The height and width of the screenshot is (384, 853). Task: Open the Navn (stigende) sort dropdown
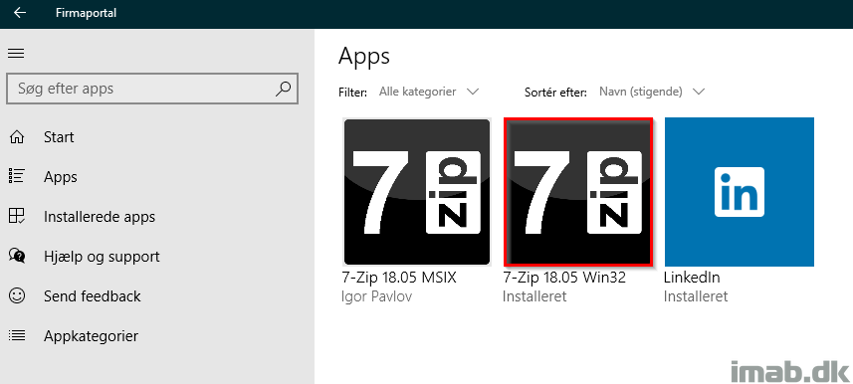(652, 92)
